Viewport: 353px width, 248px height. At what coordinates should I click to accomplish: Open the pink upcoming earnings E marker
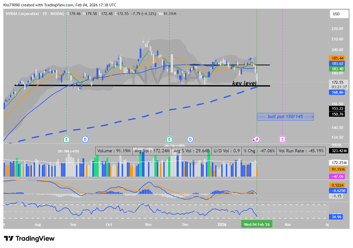click(x=282, y=139)
